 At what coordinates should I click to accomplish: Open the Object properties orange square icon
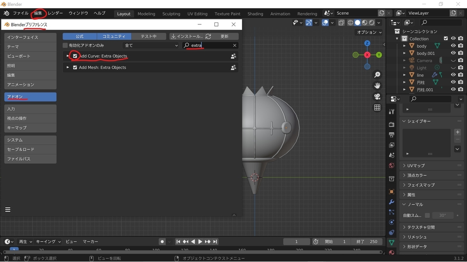pyautogui.click(x=392, y=191)
